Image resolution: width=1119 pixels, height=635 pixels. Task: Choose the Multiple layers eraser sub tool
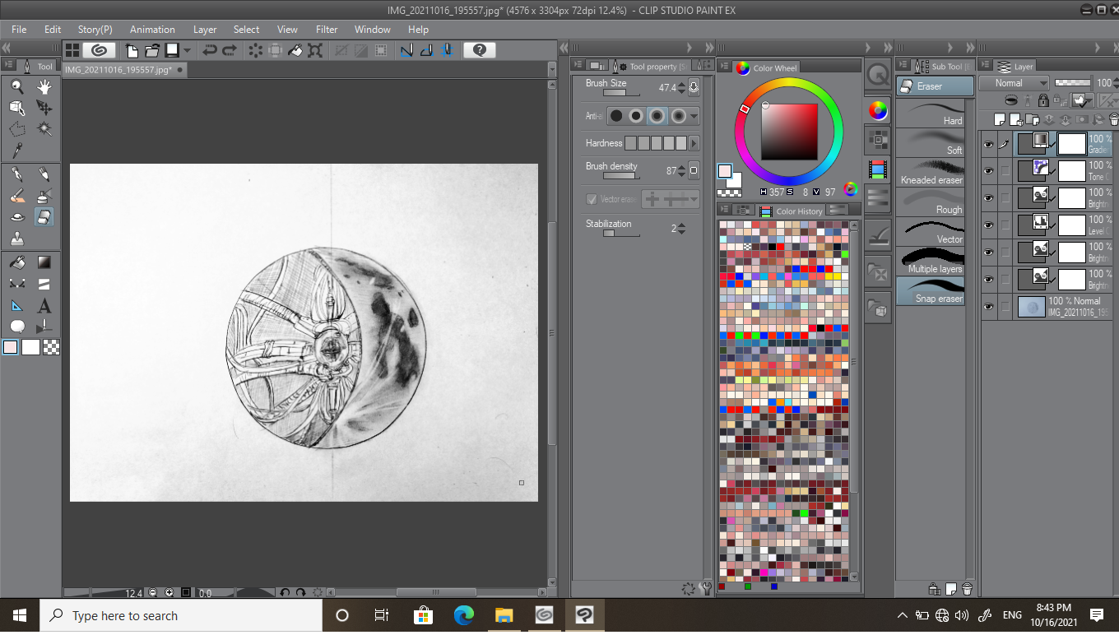(x=930, y=262)
